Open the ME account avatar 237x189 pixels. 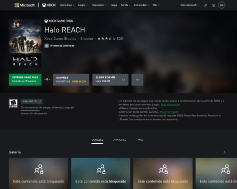click(222, 5)
